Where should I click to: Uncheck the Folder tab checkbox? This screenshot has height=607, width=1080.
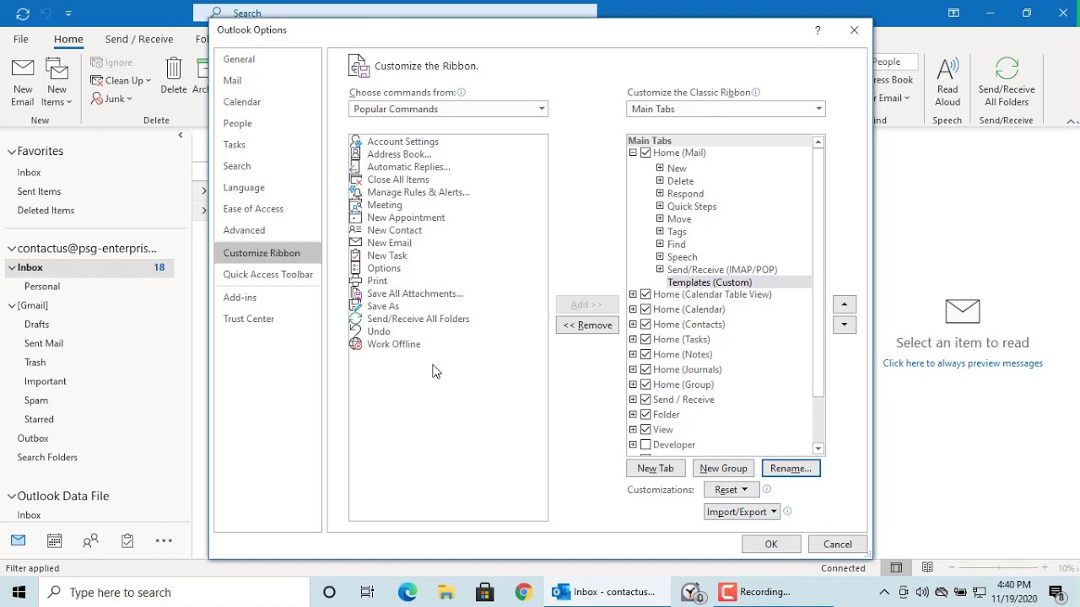click(x=645, y=415)
